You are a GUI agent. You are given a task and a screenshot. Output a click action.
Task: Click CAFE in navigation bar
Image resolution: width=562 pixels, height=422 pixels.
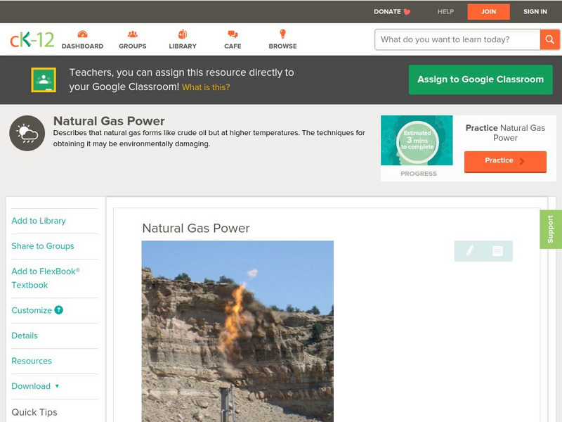(x=233, y=46)
